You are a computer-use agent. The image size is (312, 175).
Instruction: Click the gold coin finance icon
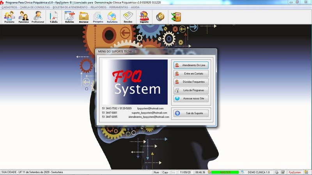pyautogui.click(x=160, y=17)
